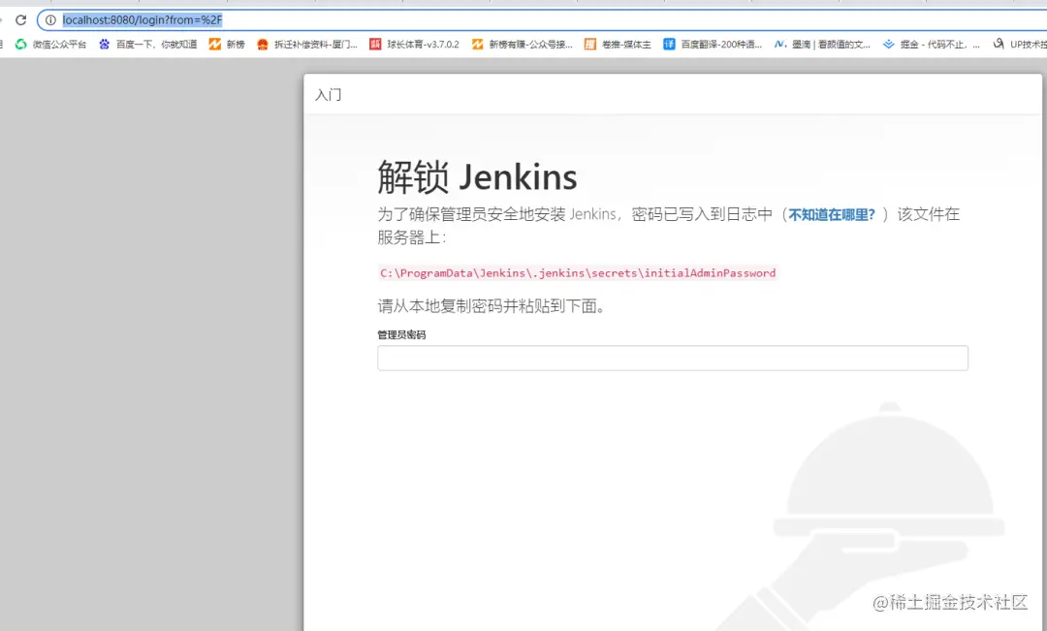The image size is (1047, 631).
Task: Open the 拆迁补偿资料 bookmark
Action: pyautogui.click(x=307, y=44)
